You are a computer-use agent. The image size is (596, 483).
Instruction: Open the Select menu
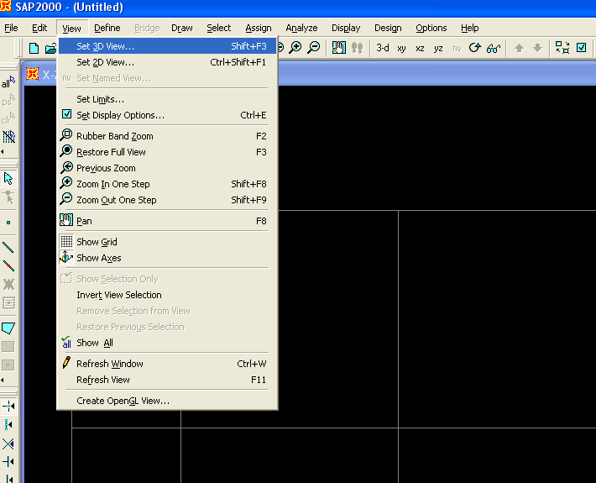[x=218, y=29]
